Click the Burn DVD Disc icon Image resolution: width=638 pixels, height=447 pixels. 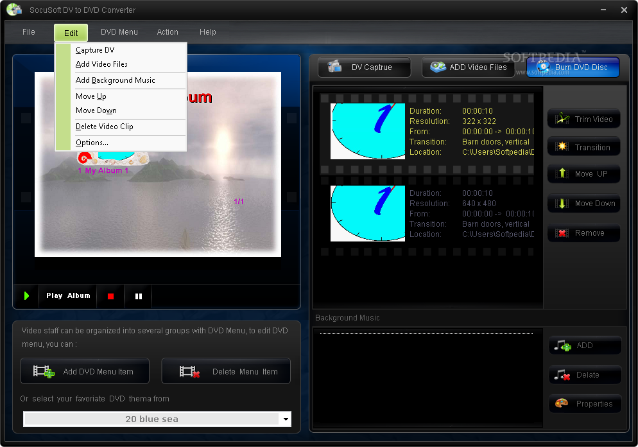(x=543, y=67)
